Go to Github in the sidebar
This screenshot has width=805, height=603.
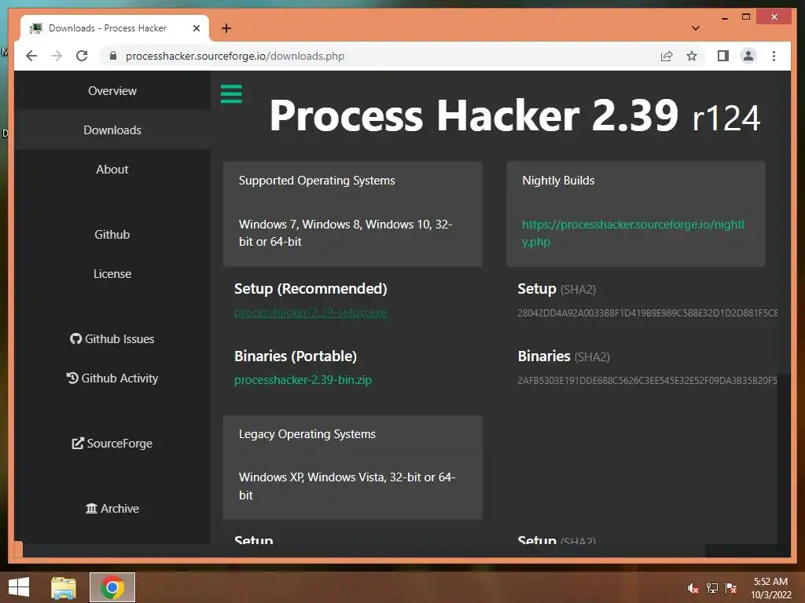pyautogui.click(x=112, y=234)
